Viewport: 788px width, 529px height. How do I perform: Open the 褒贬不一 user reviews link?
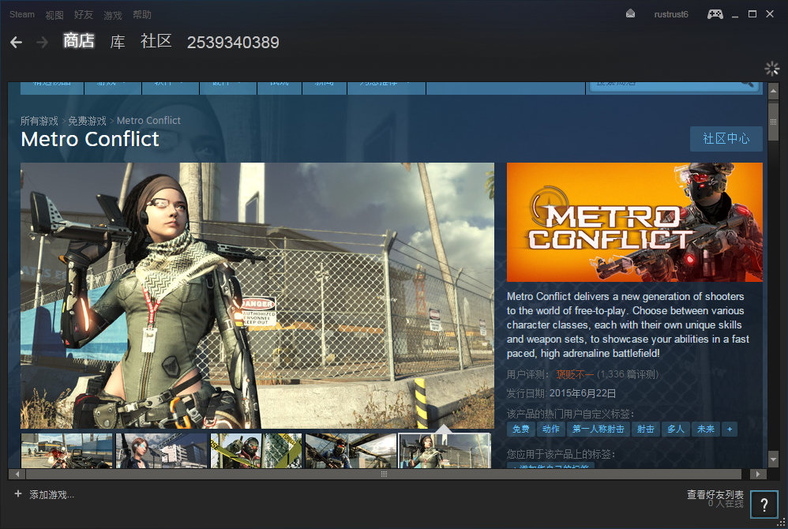[x=574, y=374]
